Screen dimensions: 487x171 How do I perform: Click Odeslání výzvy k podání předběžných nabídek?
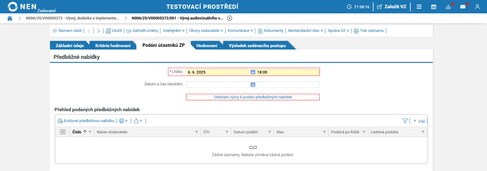coord(253,97)
